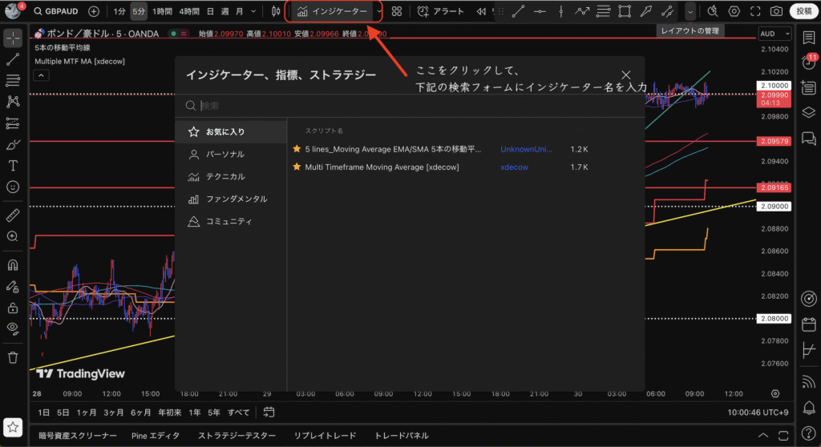Select the text tool

pyautogui.click(x=13, y=166)
